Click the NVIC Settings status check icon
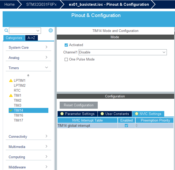 (137, 114)
